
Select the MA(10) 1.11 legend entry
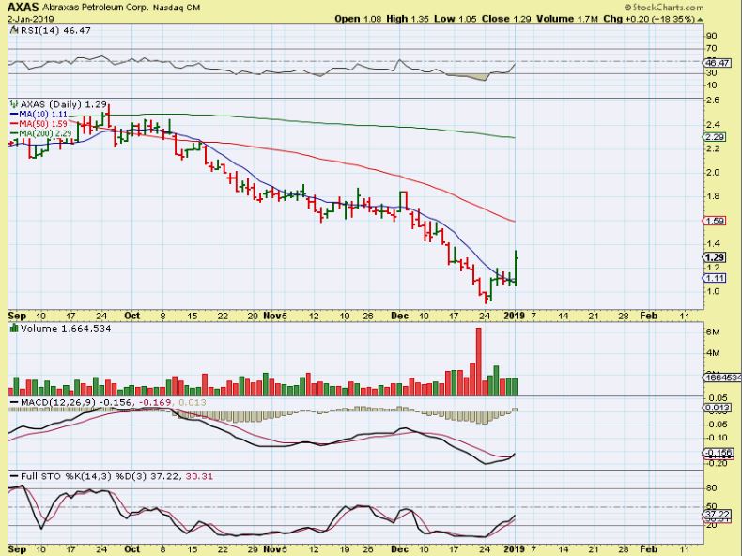(39, 115)
